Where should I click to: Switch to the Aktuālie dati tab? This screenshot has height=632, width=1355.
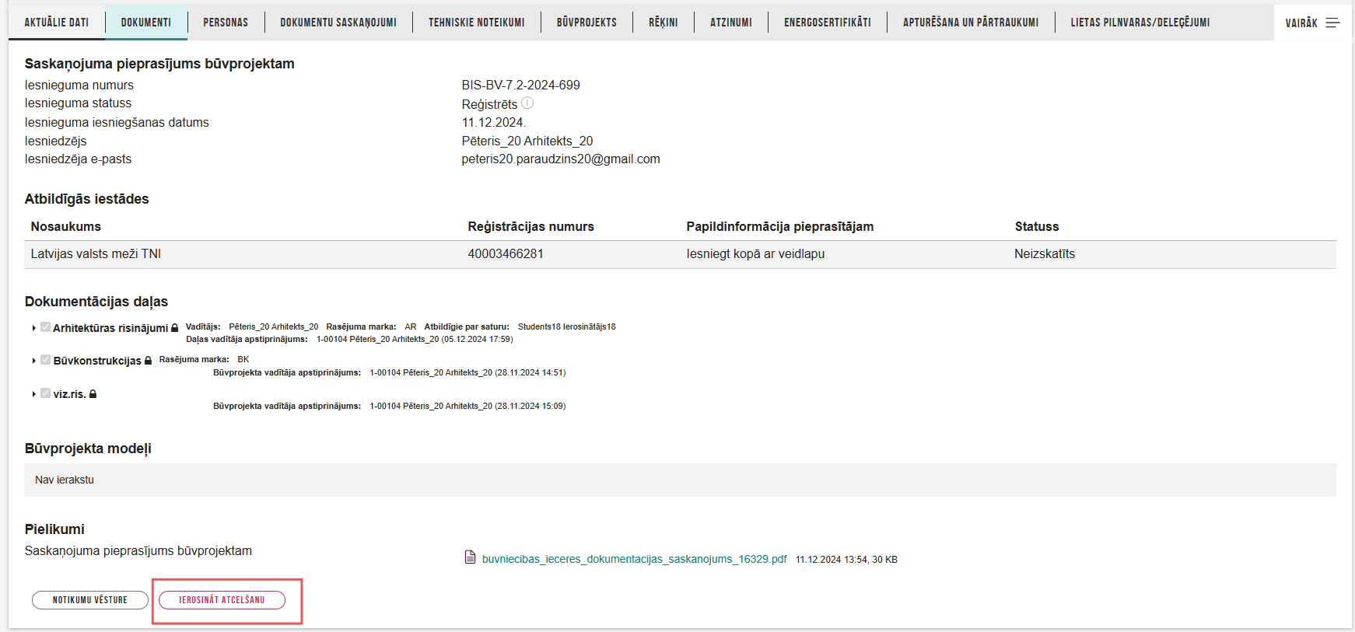click(x=56, y=23)
